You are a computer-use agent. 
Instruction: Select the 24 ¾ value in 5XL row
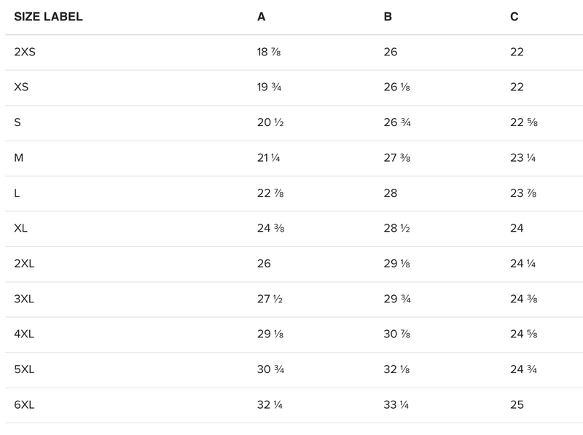point(524,370)
